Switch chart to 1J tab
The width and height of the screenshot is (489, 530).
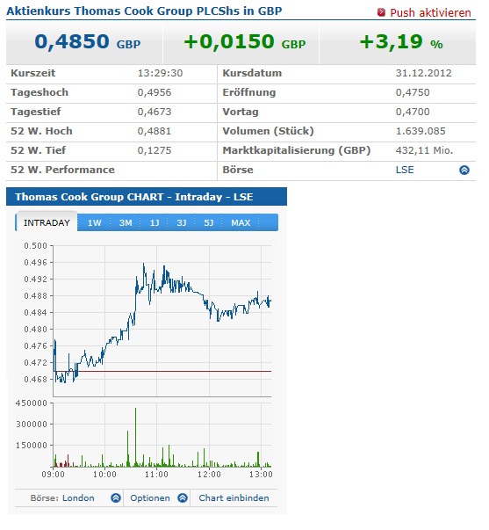point(155,222)
